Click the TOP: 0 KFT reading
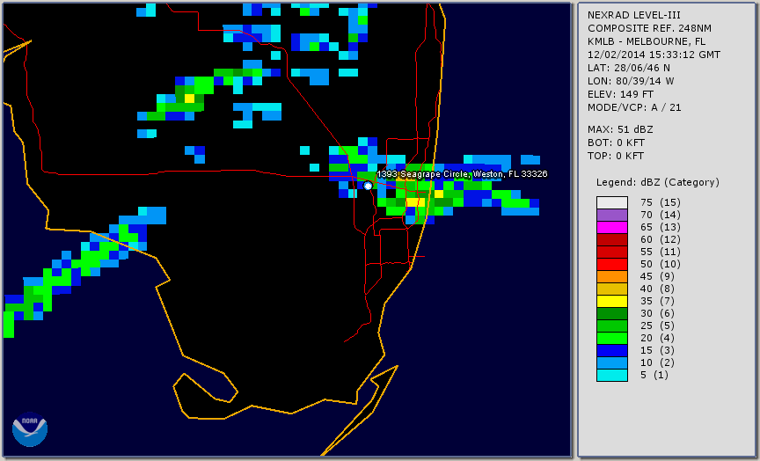 616,156
